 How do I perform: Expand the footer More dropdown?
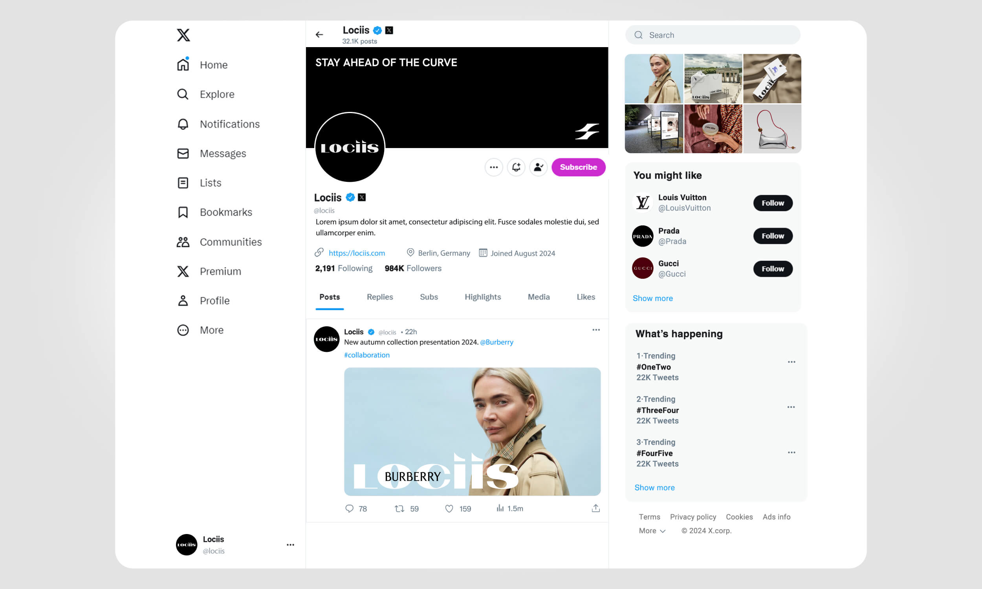(652, 530)
